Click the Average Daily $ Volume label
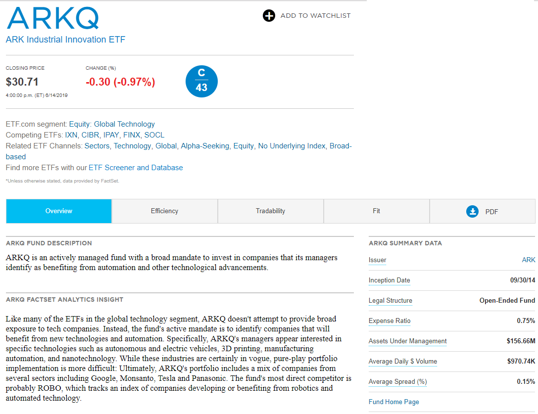538x414 pixels. [403, 361]
